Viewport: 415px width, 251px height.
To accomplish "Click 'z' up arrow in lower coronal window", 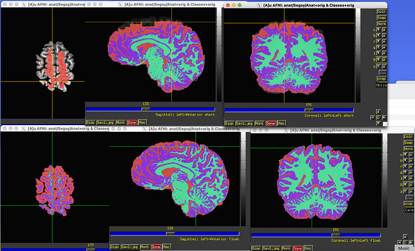I will click(411, 191).
